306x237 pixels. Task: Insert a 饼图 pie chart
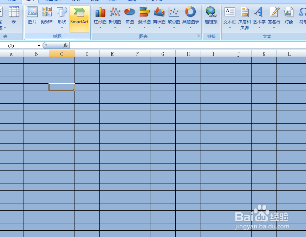[130, 18]
